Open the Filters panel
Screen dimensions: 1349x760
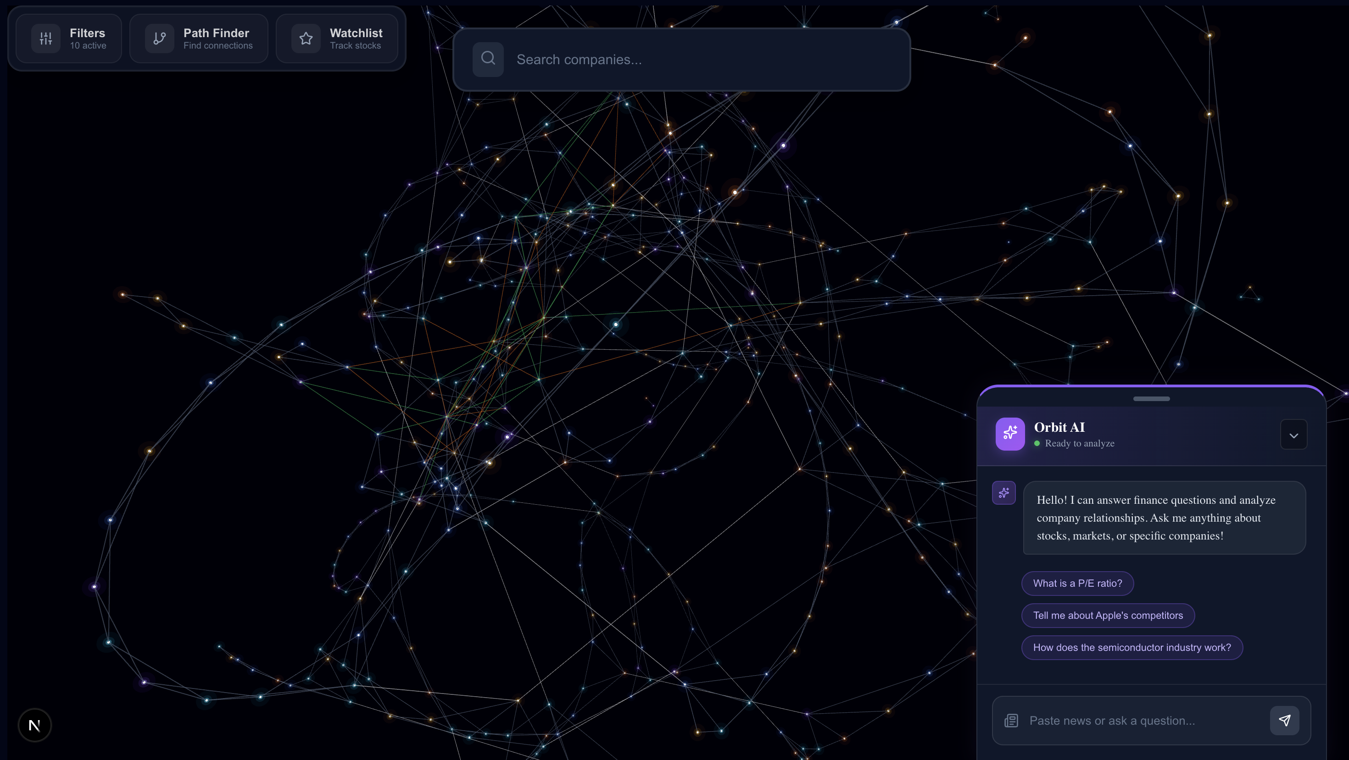pyautogui.click(x=87, y=38)
